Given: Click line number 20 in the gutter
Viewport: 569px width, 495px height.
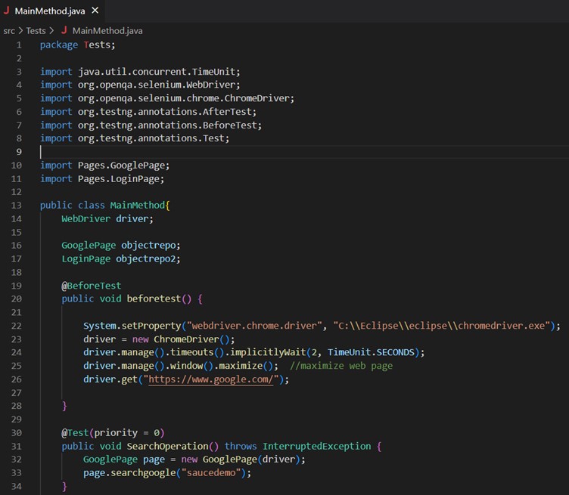Looking at the screenshot, I should click(x=17, y=299).
